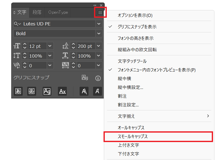
Task: Toggle オールキャップス menu option
Action: pyautogui.click(x=131, y=128)
